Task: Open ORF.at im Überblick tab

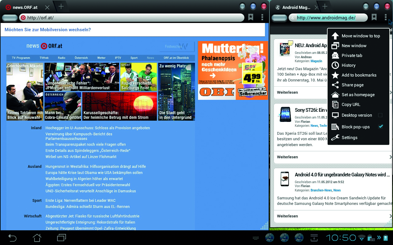Action: (x=176, y=58)
